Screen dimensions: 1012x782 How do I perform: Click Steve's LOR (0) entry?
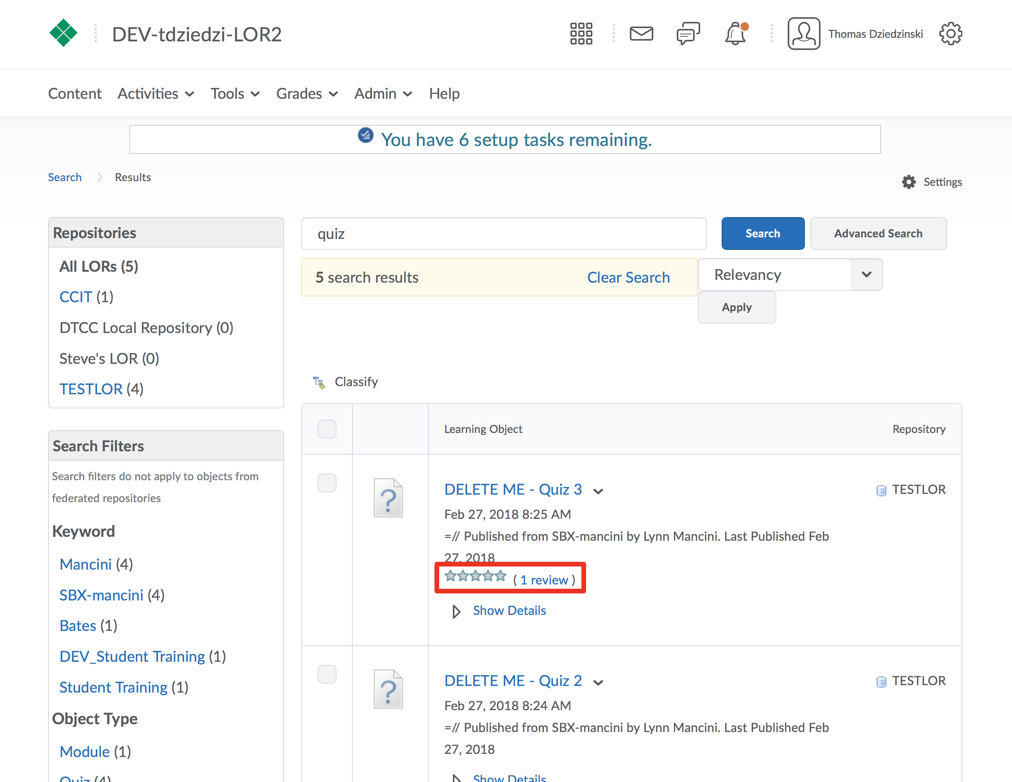coord(109,359)
